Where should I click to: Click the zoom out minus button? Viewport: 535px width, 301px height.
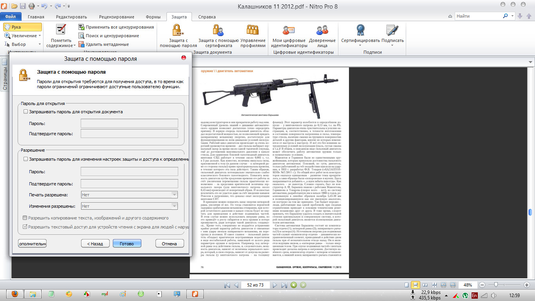point(483,285)
